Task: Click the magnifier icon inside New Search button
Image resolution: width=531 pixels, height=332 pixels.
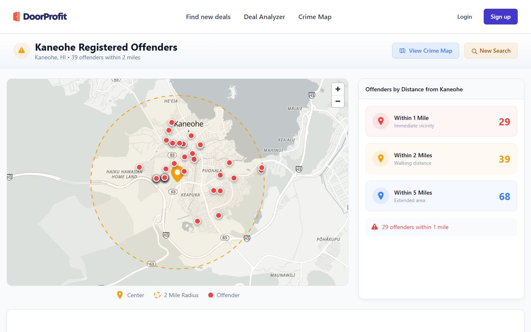Action: tap(474, 51)
